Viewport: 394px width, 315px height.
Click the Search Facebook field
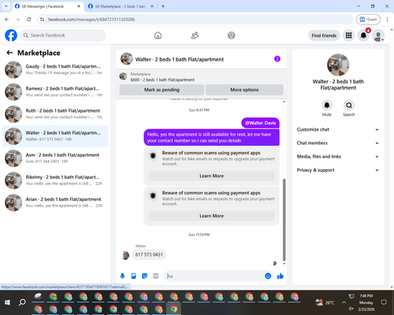point(63,35)
